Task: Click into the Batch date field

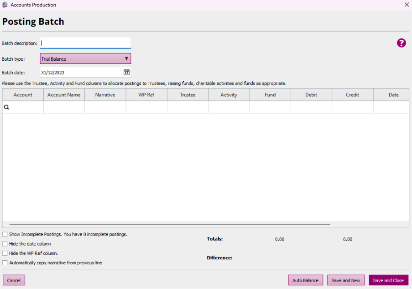Action: (80, 72)
